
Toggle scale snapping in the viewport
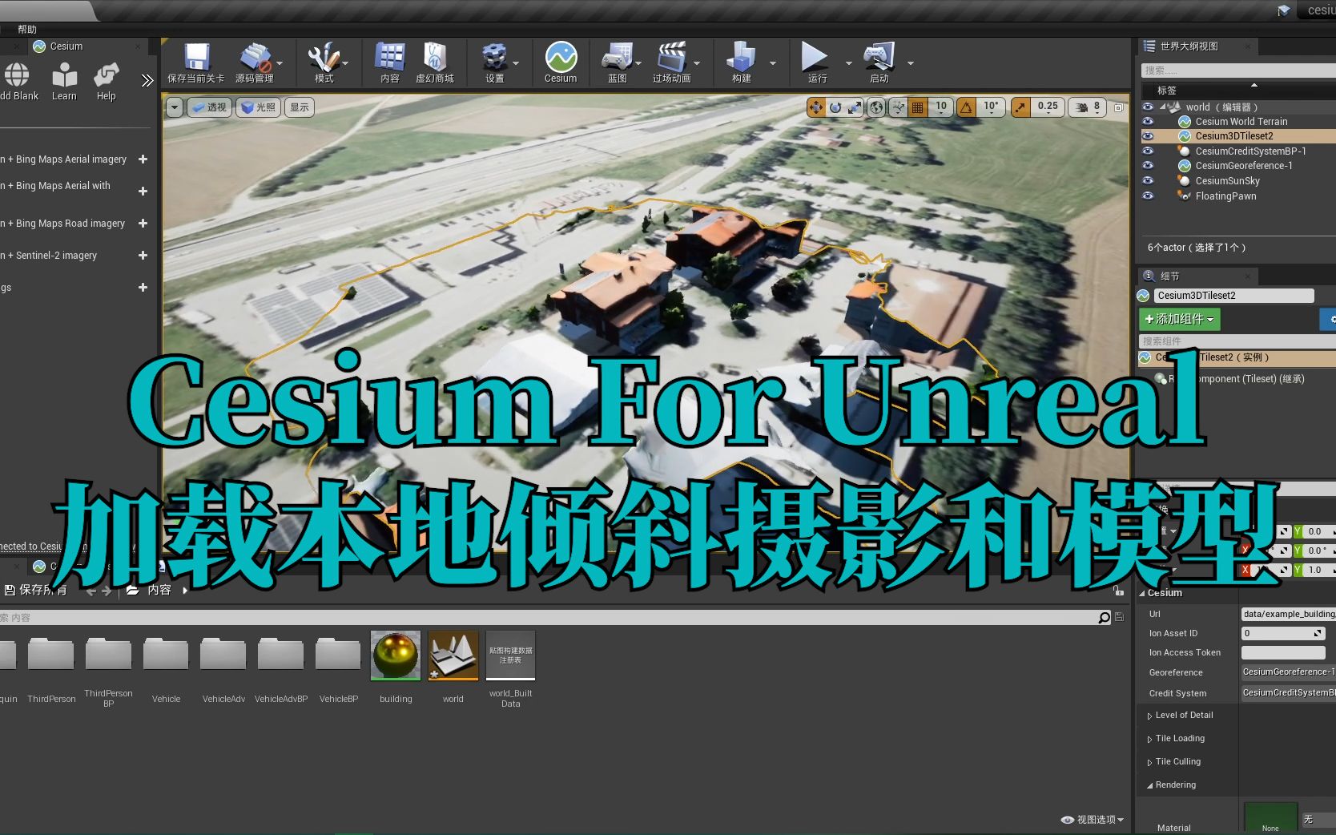click(x=1020, y=107)
